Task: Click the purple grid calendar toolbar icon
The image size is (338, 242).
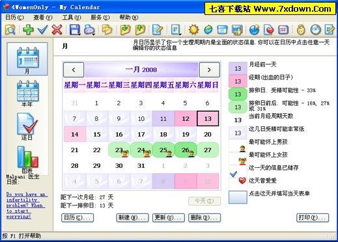Action: tap(283, 30)
